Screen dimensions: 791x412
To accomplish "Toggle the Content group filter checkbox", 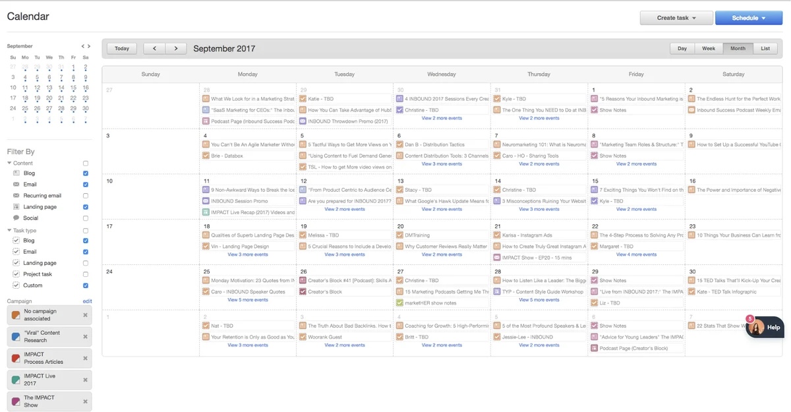I will point(86,163).
